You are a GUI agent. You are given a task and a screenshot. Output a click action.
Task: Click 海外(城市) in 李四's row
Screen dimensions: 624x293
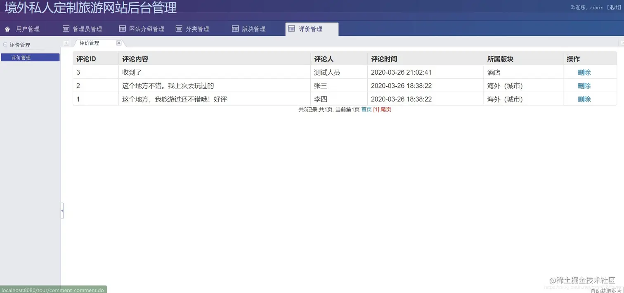505,99
